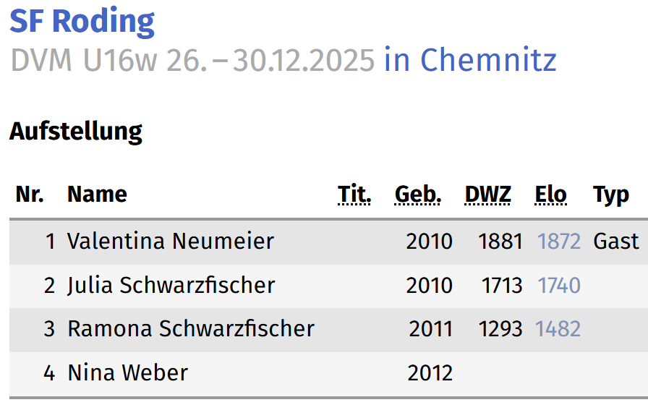The width and height of the screenshot is (648, 405).
Task: Click player name Valentina Neumeier
Action: 171,241
